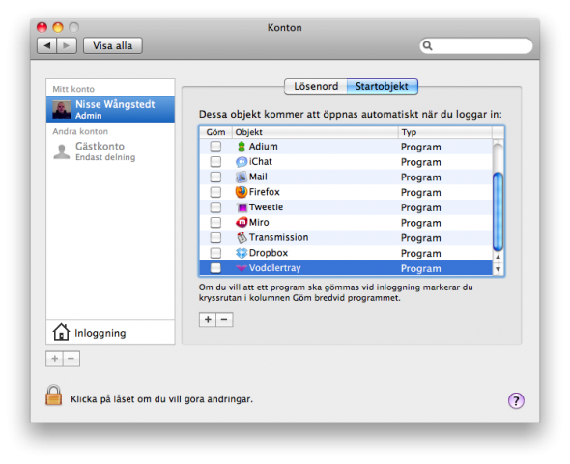Screen dimensions: 570x464
Task: Select the Startobjekt tab
Action: (382, 86)
